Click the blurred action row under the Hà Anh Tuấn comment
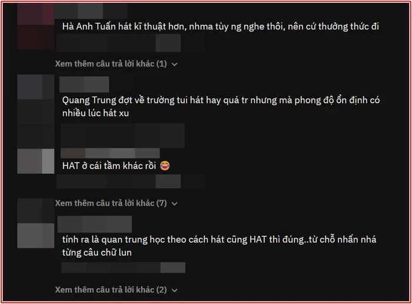The image size is (412, 304). (x=131, y=43)
